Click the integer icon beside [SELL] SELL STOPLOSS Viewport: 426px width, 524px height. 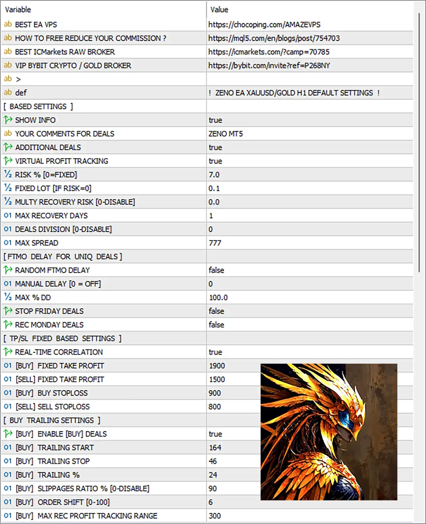(8, 406)
